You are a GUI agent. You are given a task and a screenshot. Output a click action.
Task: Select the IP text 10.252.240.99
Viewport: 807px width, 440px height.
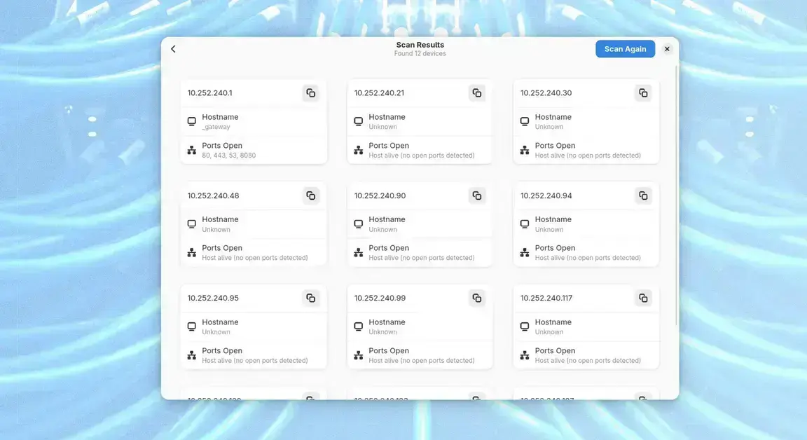click(x=380, y=298)
